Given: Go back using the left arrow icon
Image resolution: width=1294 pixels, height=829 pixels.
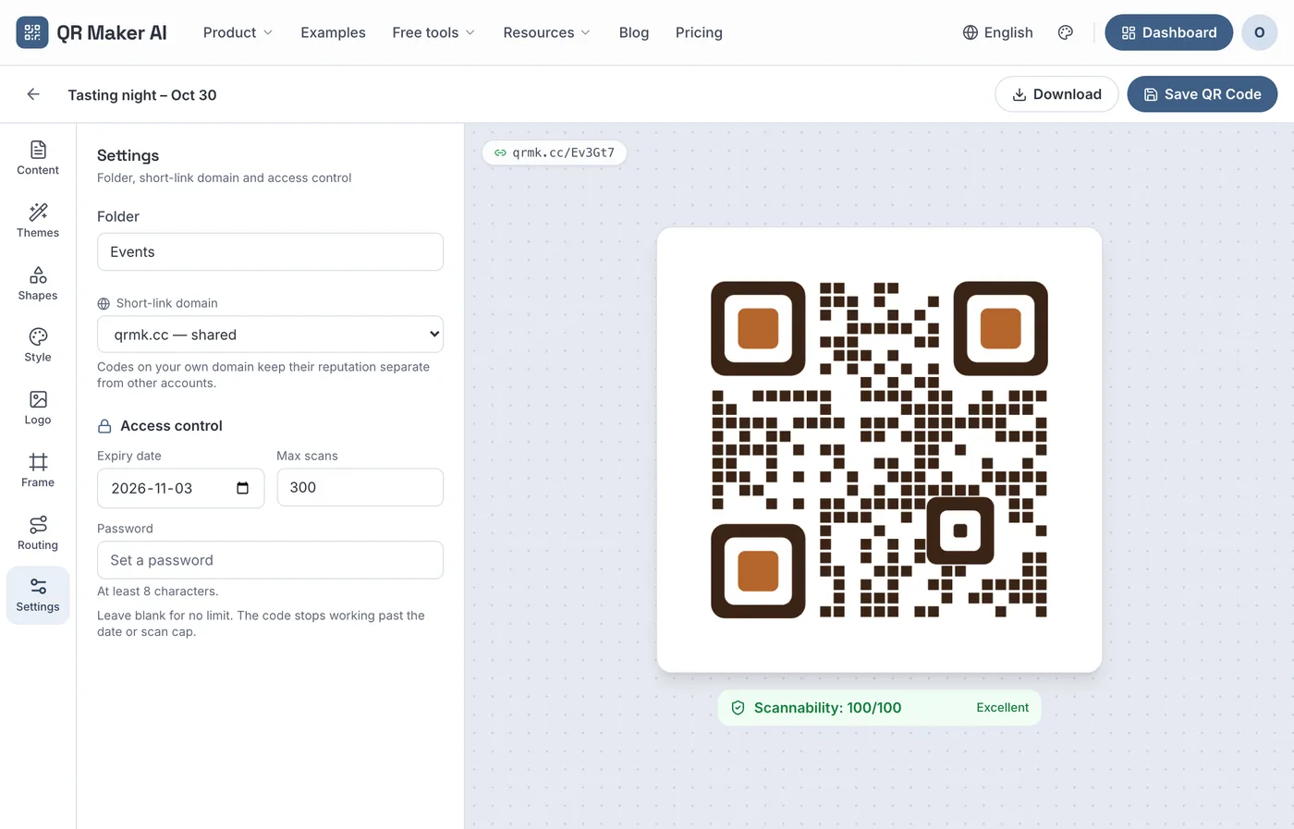Looking at the screenshot, I should click(33, 94).
